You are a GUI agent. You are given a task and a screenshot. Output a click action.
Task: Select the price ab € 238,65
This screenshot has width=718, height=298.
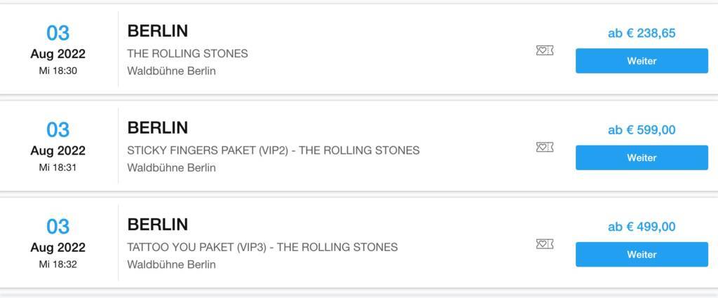pyautogui.click(x=642, y=33)
